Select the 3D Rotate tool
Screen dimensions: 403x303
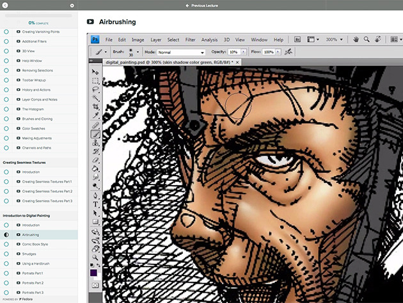95,231
